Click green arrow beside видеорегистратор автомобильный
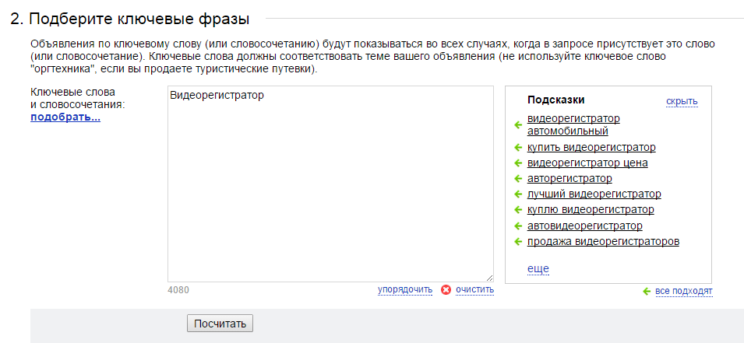The width and height of the screenshot is (744, 343). click(x=518, y=125)
